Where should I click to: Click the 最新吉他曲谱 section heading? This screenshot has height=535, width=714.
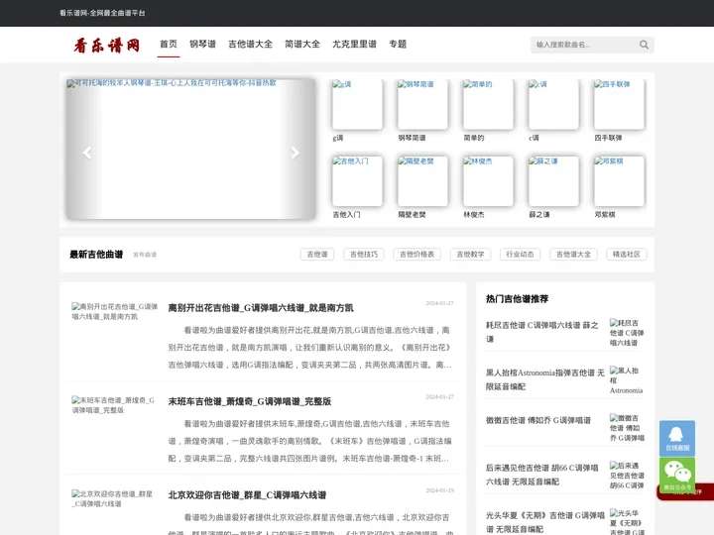coord(96,255)
